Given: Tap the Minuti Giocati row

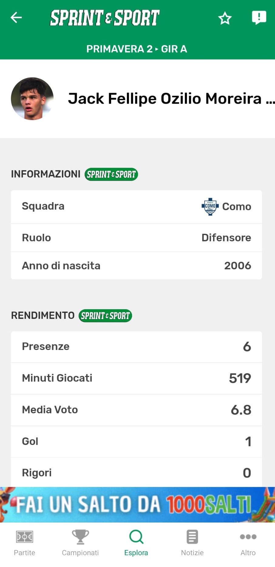Looking at the screenshot, I should (136, 379).
